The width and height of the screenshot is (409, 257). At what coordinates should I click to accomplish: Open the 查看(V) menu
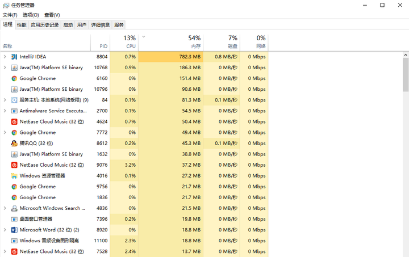pyautogui.click(x=52, y=15)
